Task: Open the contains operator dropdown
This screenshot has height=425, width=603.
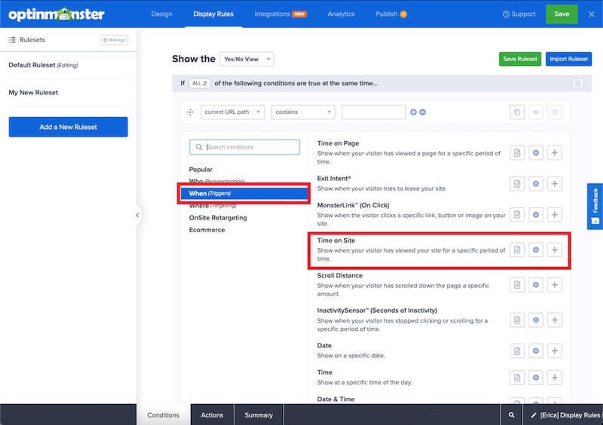Action: [303, 112]
